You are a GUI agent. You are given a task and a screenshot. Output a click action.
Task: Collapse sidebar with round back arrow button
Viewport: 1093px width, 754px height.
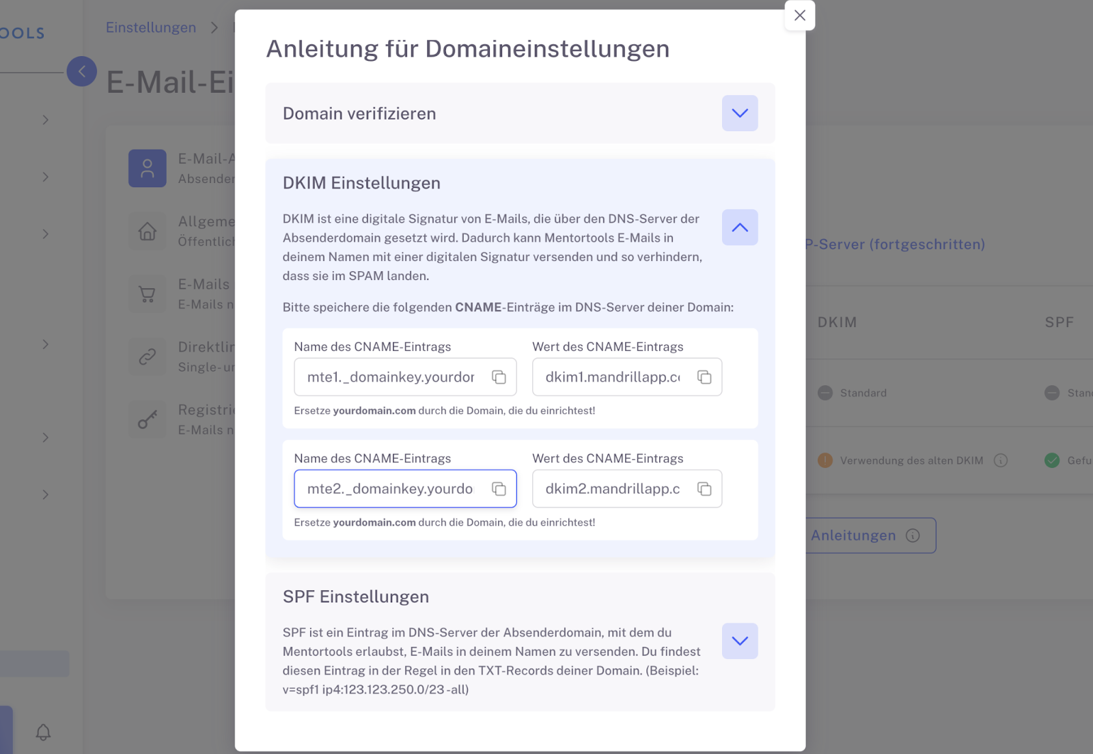[x=82, y=71]
